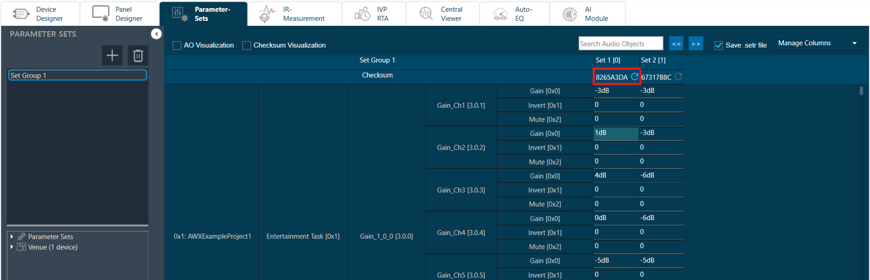Viewport: 870px width, 280px height.
Task: Go to the IVP RTA tab
Action: point(373,14)
